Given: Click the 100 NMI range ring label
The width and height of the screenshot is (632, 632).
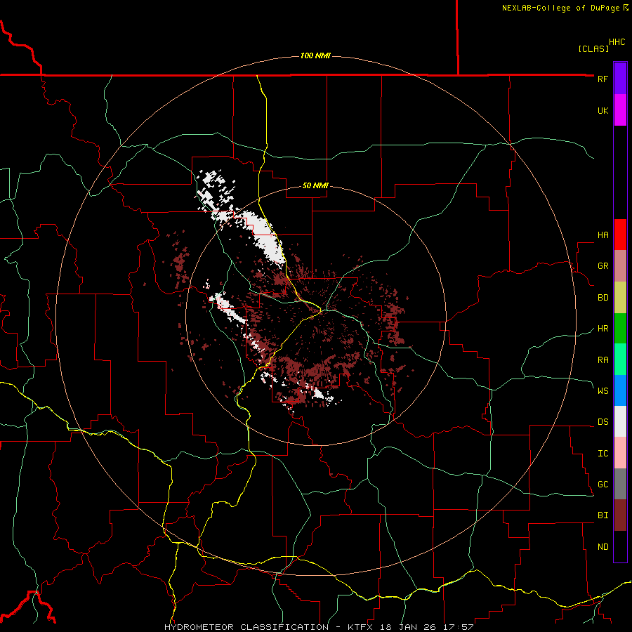Looking at the screenshot, I should coord(315,55).
